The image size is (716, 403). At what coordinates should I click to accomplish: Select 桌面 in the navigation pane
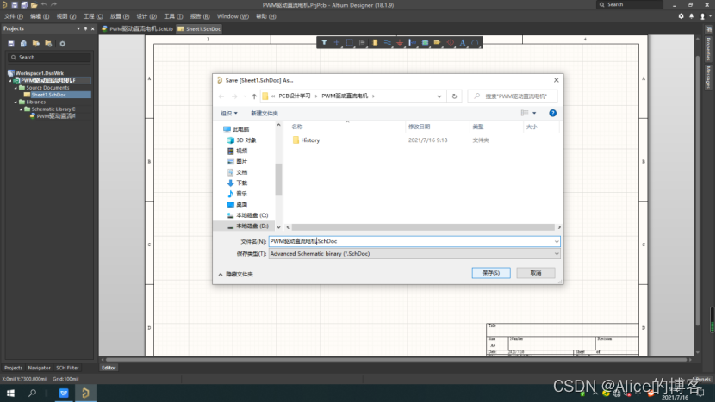(x=237, y=204)
